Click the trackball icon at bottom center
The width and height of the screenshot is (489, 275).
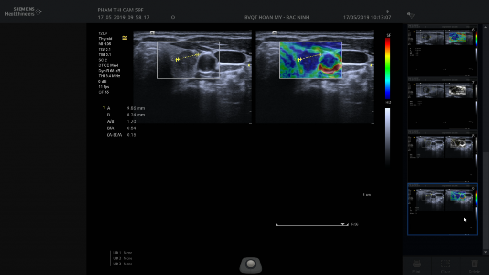[x=251, y=264]
